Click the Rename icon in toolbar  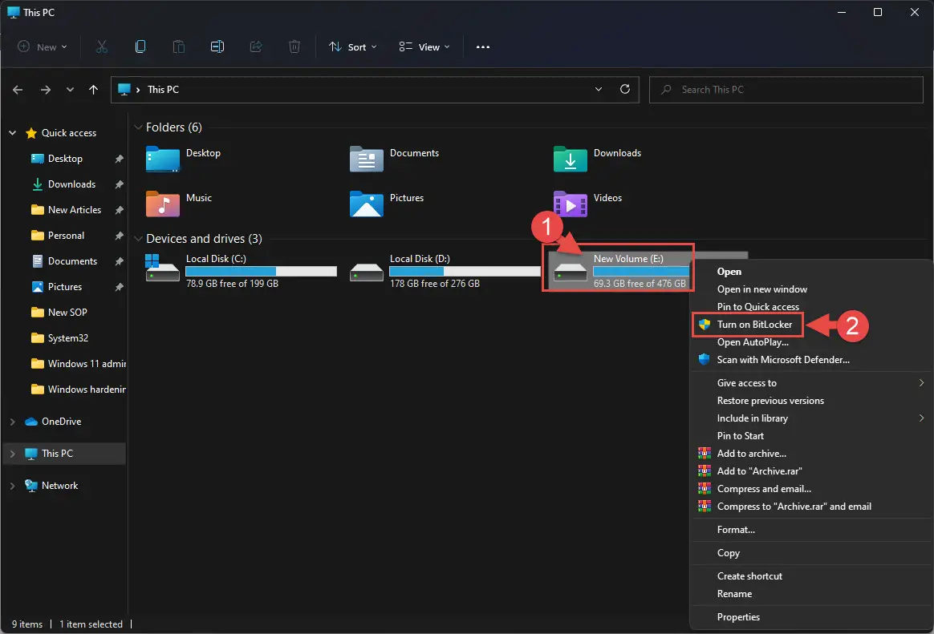coord(217,47)
